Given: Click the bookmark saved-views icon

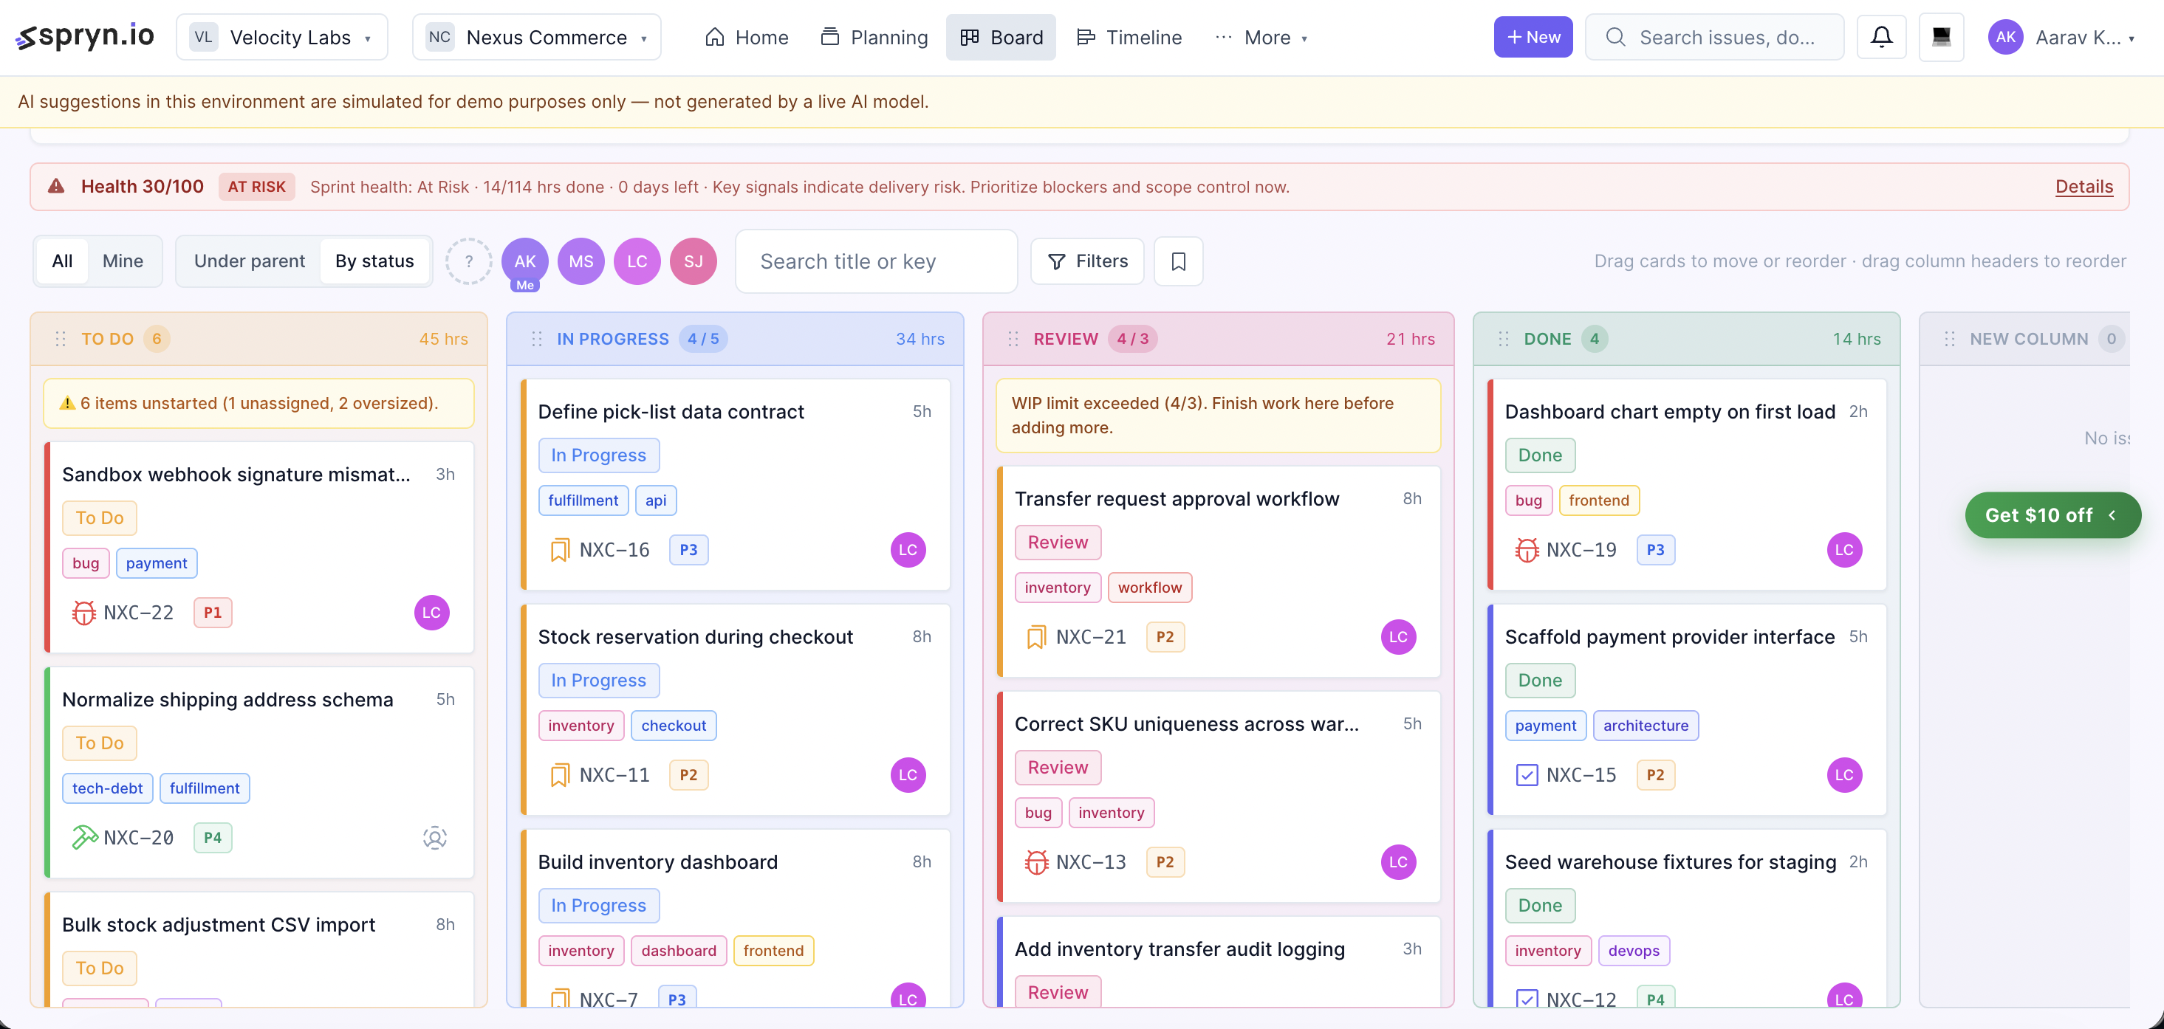Looking at the screenshot, I should click(1178, 261).
